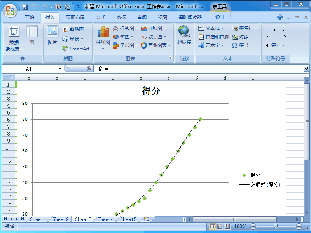Switch to the 设计 Design tab
Screen dimensions: 311x233
pyautogui.click(x=220, y=17)
